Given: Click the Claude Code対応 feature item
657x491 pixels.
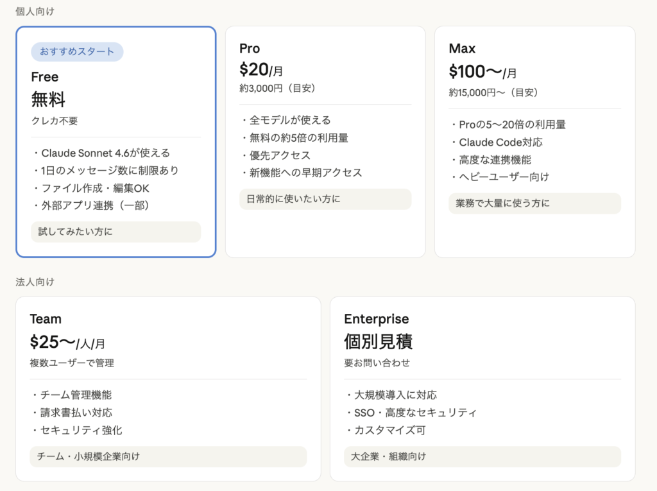Looking at the screenshot, I should point(499,142).
